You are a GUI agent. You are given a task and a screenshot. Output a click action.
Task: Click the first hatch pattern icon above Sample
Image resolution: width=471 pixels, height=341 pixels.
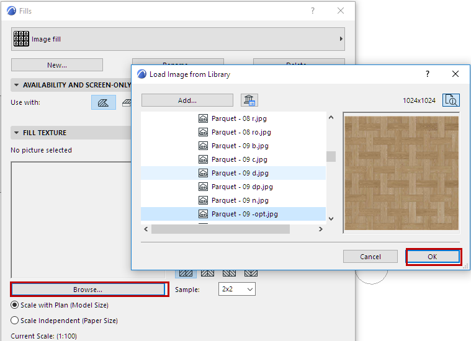point(186,273)
